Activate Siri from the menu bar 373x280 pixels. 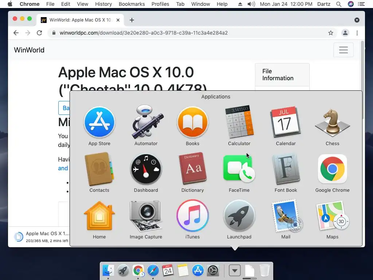(351, 4)
